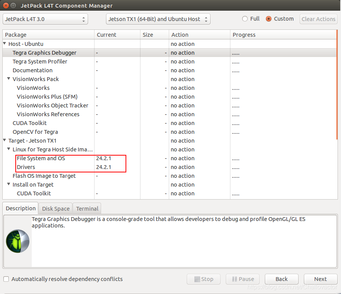Select host CUDA Toolkit row under Ubuntu
Viewport: 341px width, 294px height.
click(x=170, y=123)
